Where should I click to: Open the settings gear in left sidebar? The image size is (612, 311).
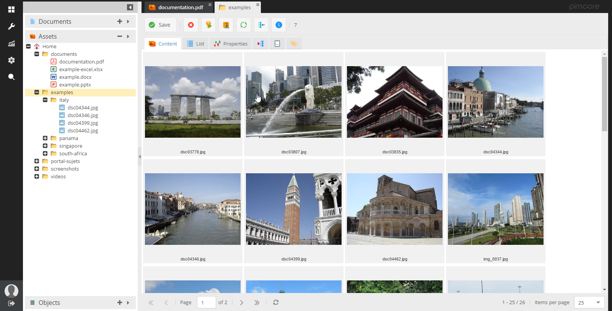pos(11,60)
